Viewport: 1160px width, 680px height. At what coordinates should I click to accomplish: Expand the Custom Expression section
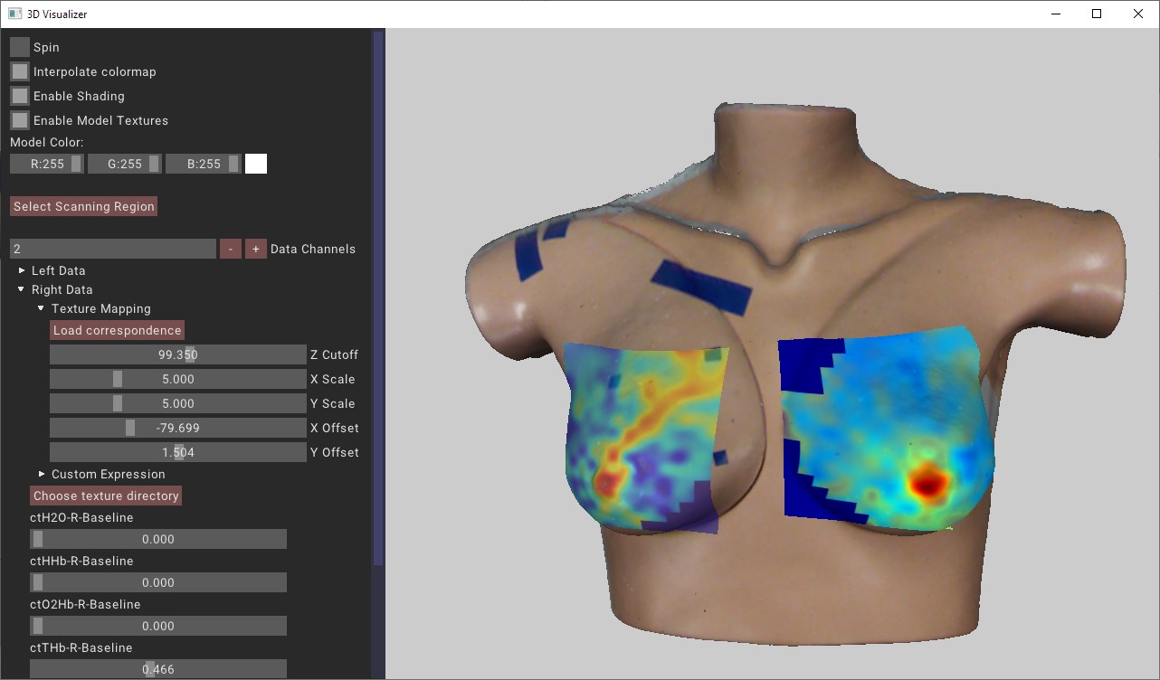pos(42,474)
